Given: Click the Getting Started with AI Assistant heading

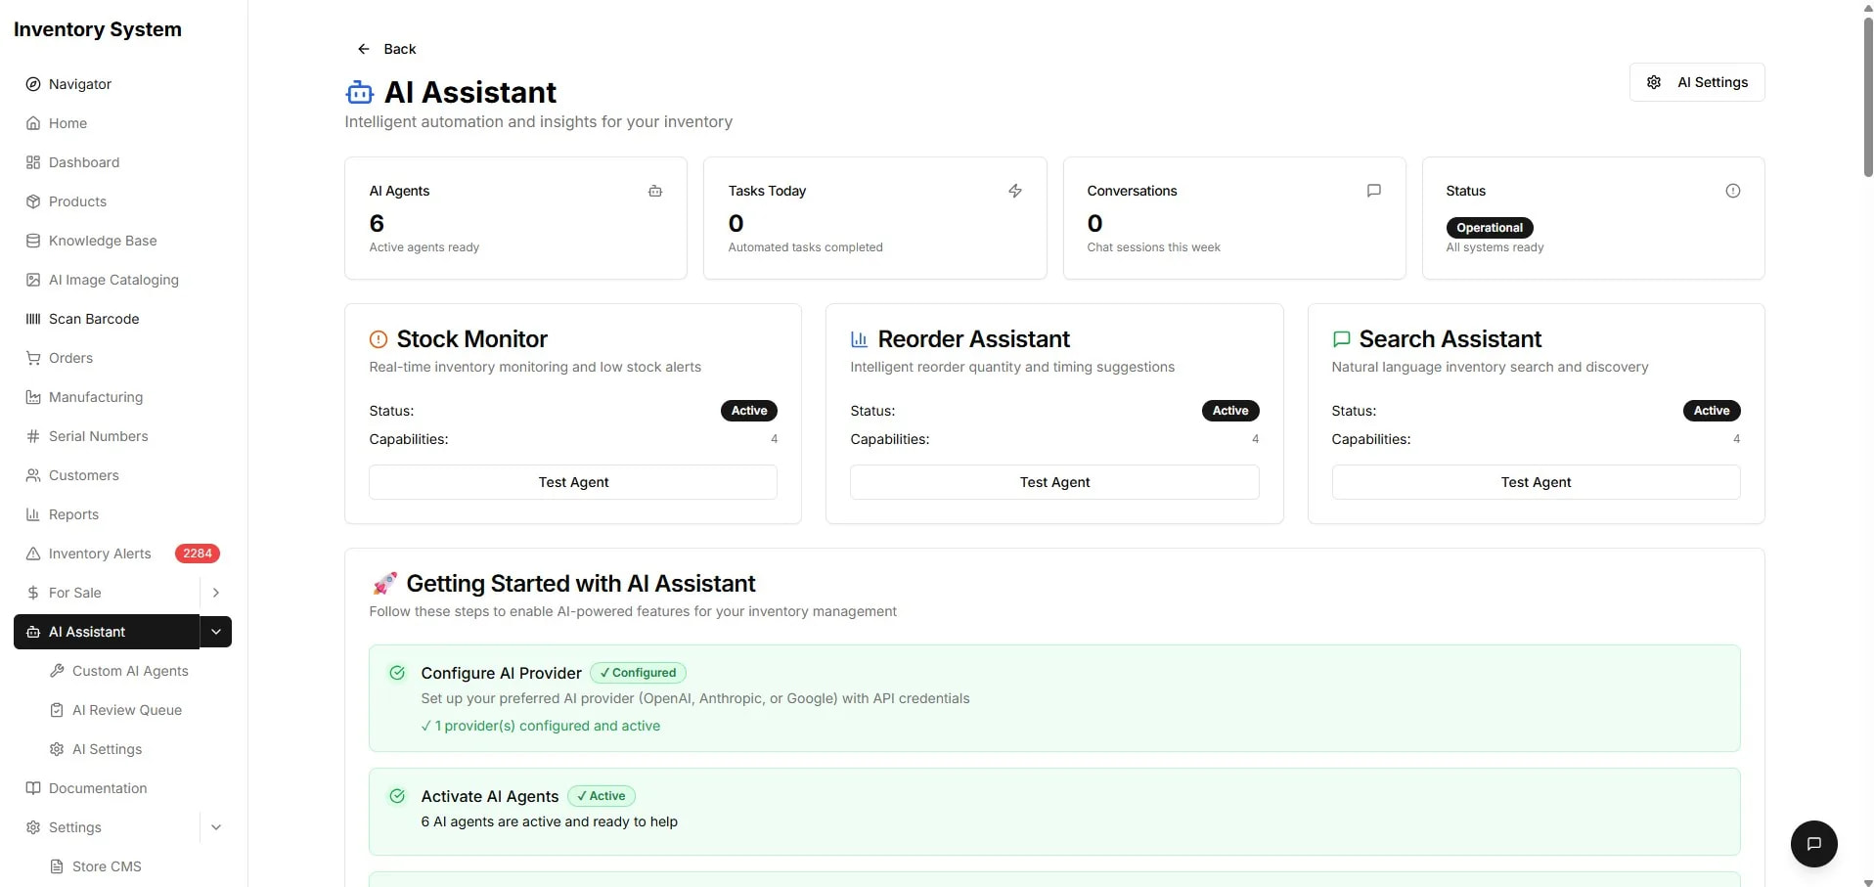Looking at the screenshot, I should coord(581,584).
